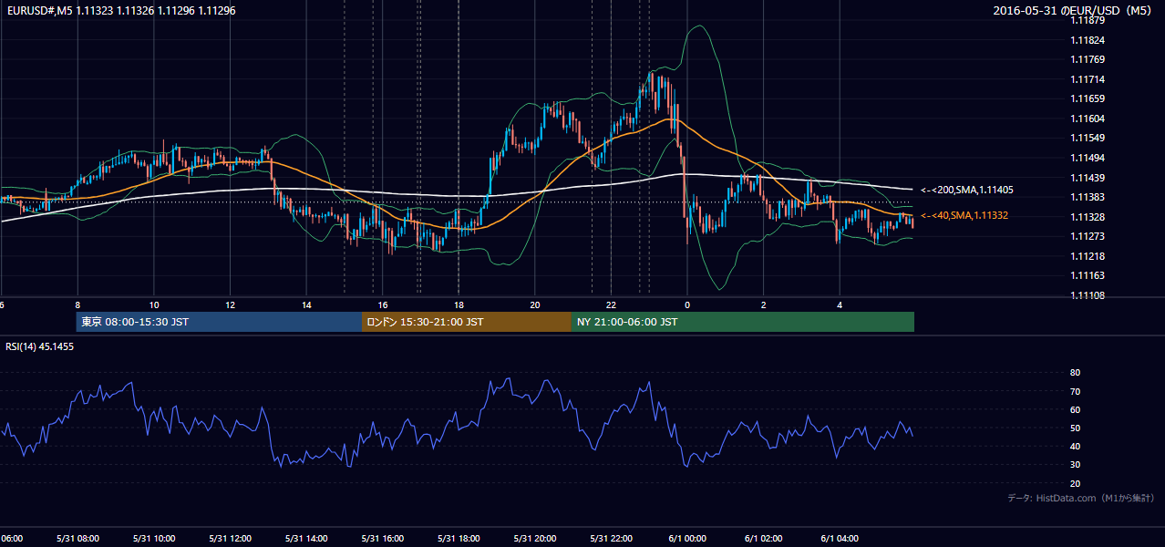Image resolution: width=1165 pixels, height=547 pixels.
Task: Click the 40 SMA label 1.11332
Action: click(965, 215)
